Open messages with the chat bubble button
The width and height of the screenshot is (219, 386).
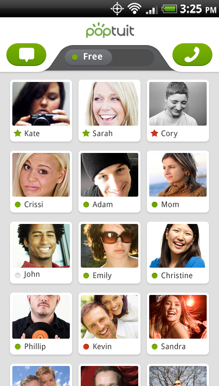(26, 55)
